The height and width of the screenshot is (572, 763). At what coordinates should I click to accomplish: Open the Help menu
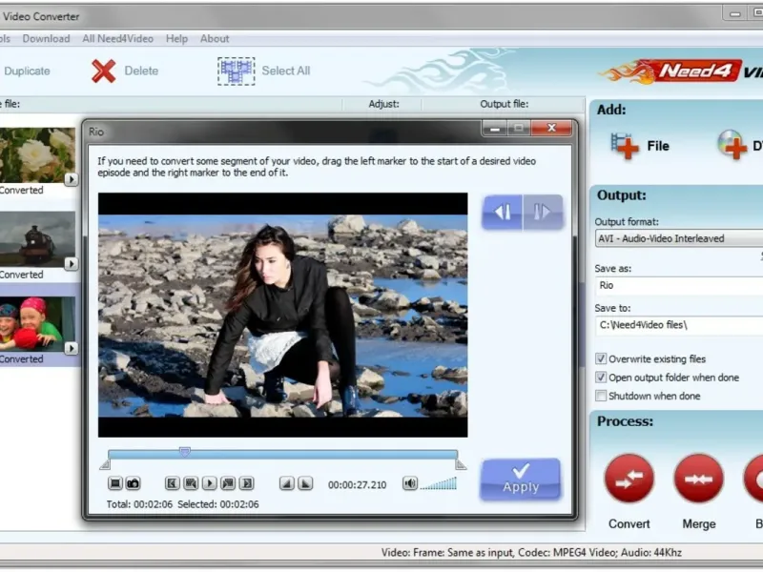176,39
